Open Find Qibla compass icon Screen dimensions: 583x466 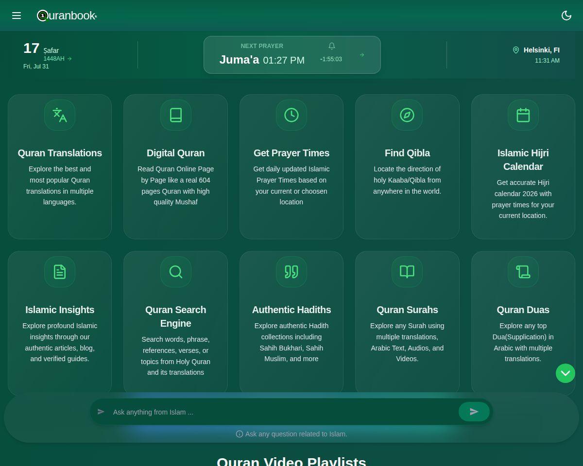point(407,115)
